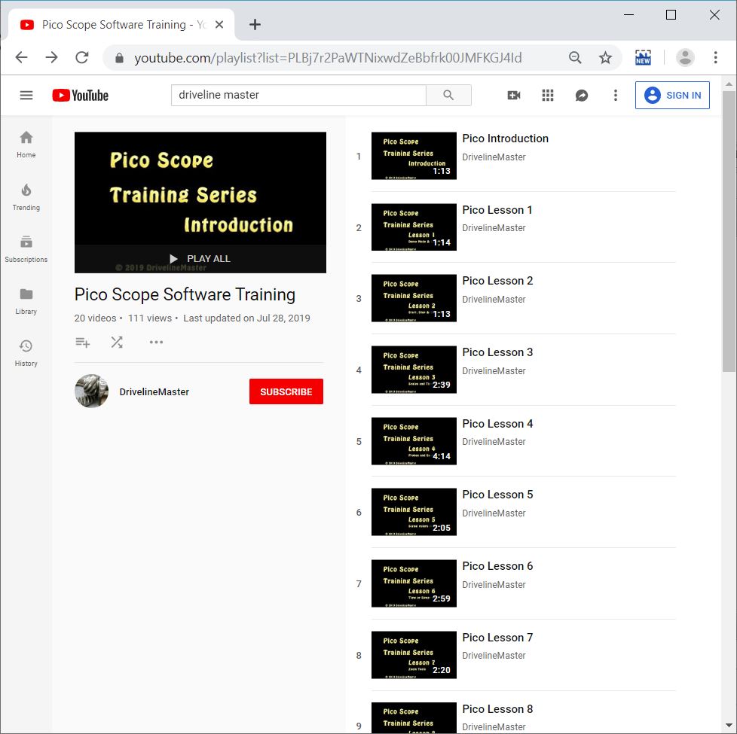Click the Pico Lesson 6 title
This screenshot has width=737, height=734.
[497, 566]
